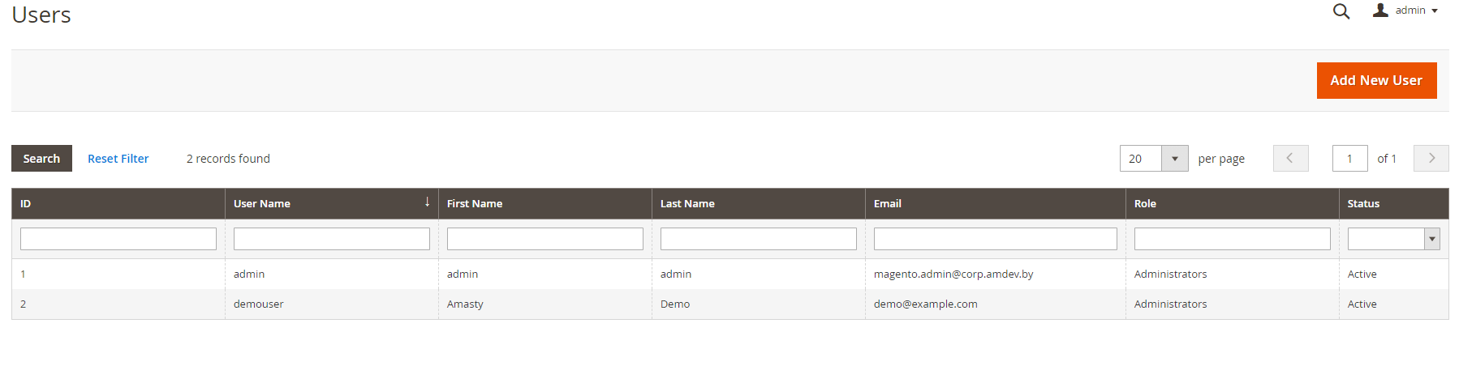Click the current page number field
This screenshot has height=366, width=1459.
point(1349,159)
